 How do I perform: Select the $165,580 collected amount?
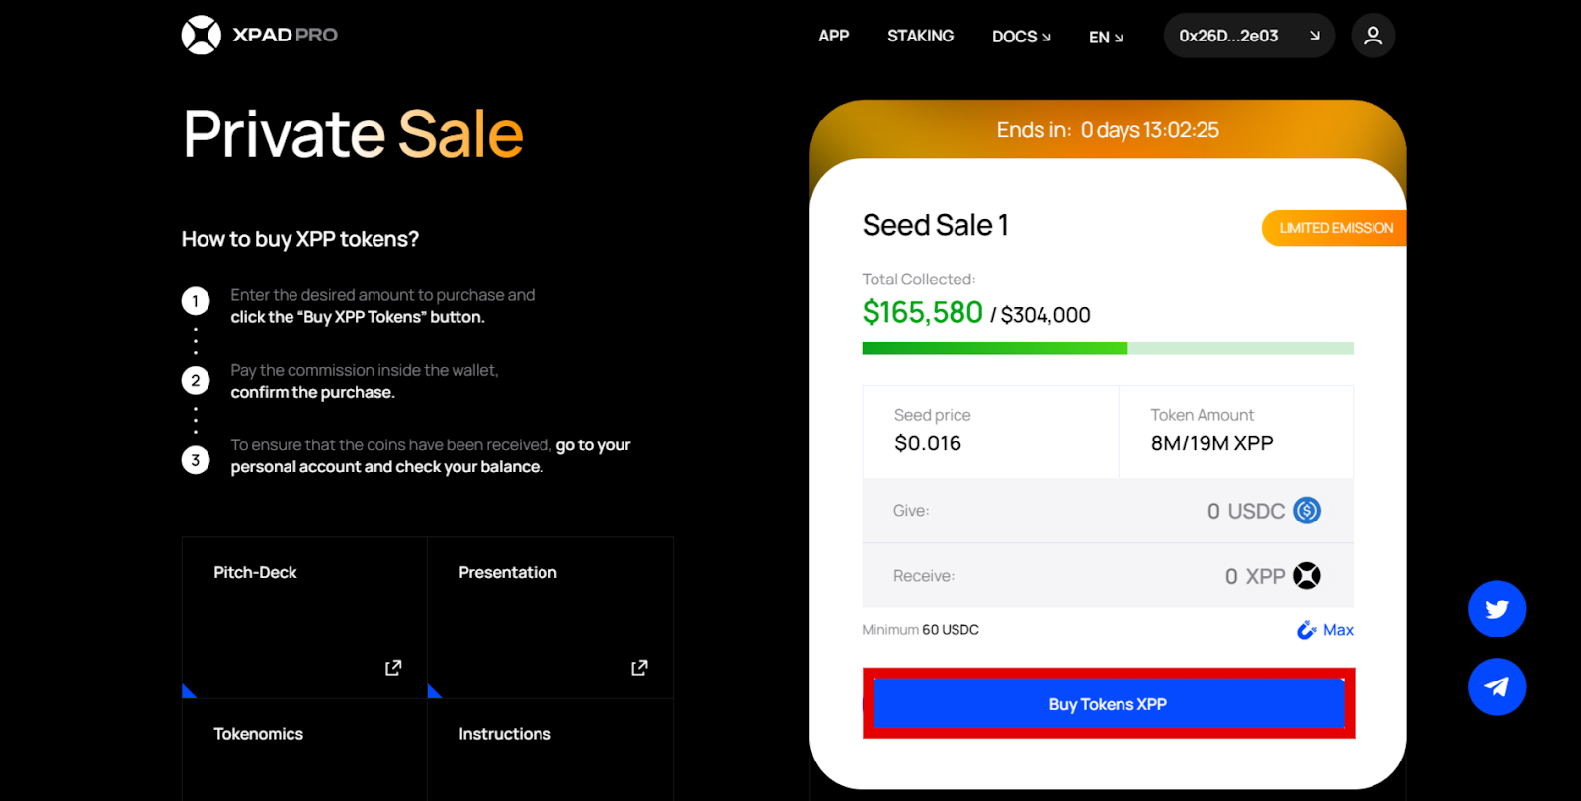922,312
